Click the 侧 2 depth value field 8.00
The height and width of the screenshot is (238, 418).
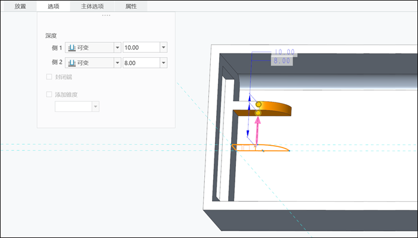tap(142, 63)
